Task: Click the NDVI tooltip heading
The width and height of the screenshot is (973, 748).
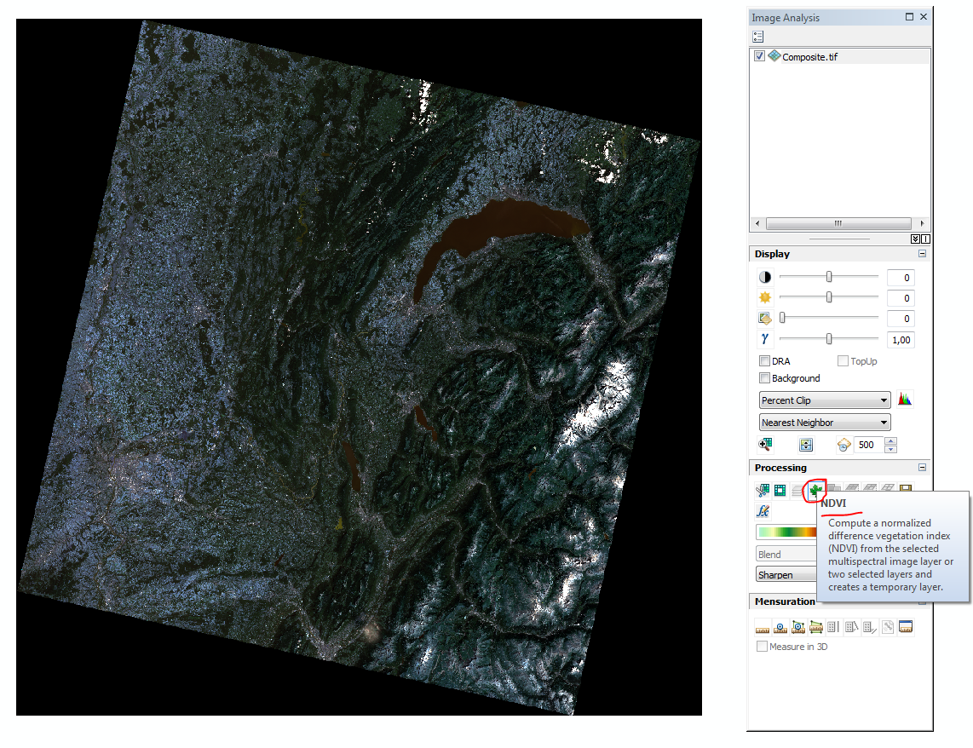Action: (x=833, y=503)
